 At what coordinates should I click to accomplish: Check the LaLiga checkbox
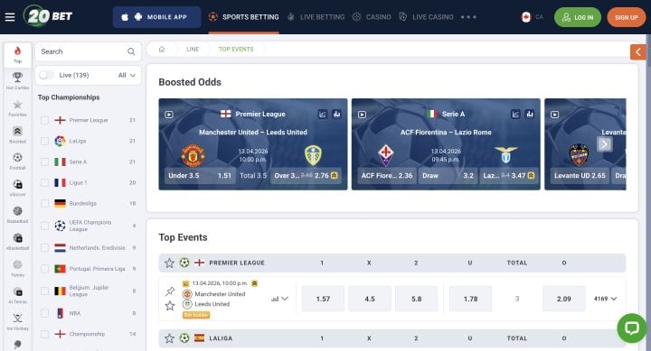(45, 141)
